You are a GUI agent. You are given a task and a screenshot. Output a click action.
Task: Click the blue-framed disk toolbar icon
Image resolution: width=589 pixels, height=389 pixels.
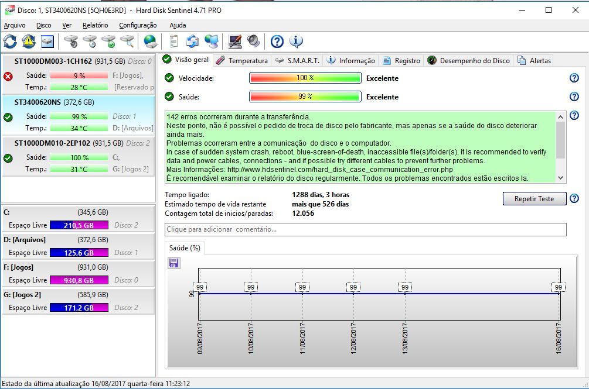47,41
